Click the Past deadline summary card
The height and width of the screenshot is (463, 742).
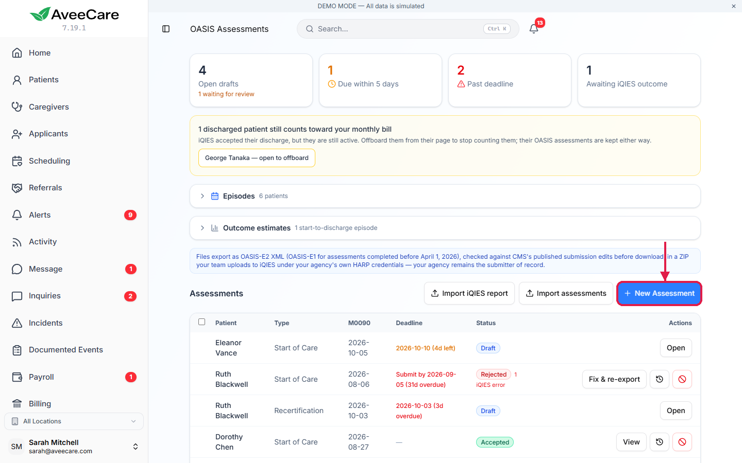510,80
